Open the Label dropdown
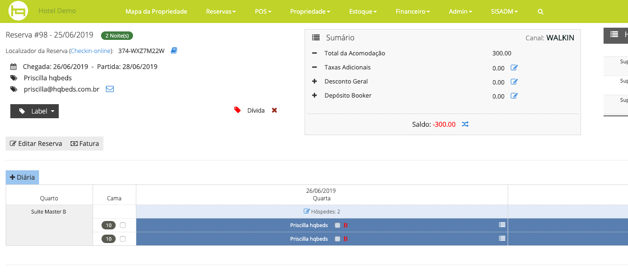The image size is (628, 274). pyautogui.click(x=35, y=111)
